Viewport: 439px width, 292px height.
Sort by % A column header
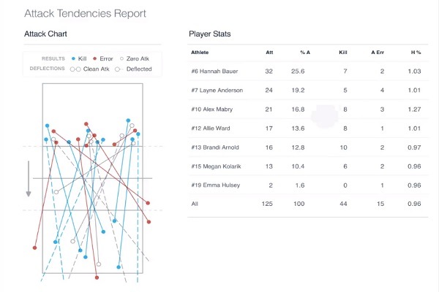pos(304,53)
